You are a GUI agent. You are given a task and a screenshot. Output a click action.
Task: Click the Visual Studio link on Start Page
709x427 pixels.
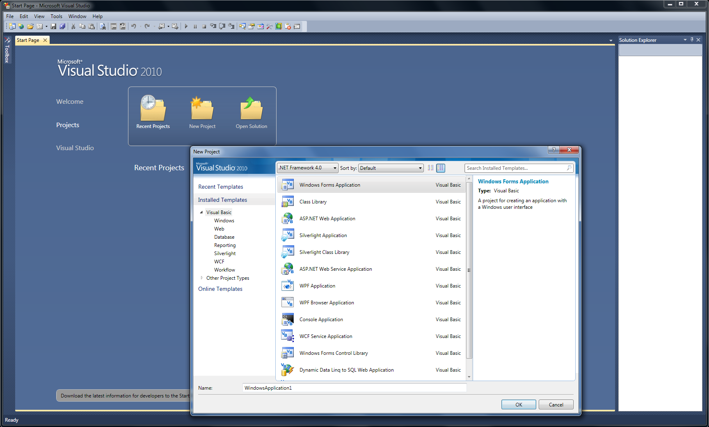click(x=75, y=148)
